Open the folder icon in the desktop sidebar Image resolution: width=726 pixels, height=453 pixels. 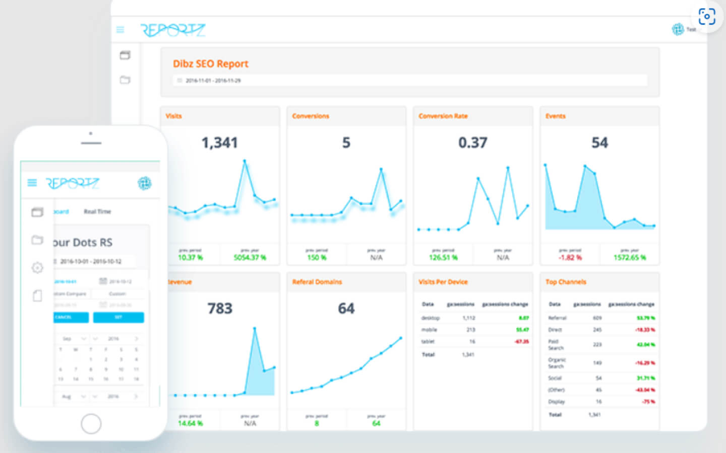pyautogui.click(x=125, y=80)
